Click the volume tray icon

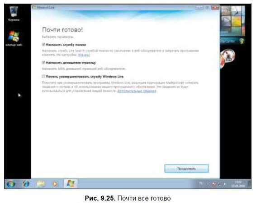(x=225, y=184)
